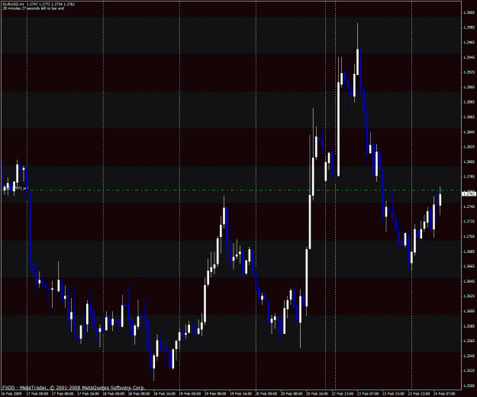Click the 24 Feb 07:00 time axis label
477x397 pixels.
[x=444, y=394]
